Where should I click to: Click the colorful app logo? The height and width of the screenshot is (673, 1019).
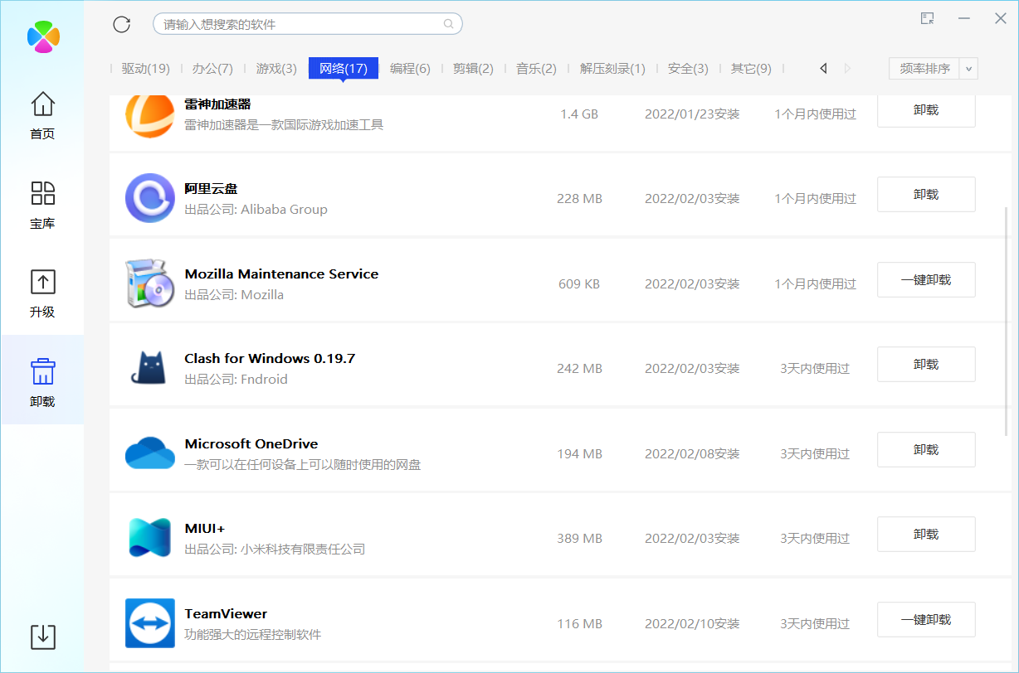[43, 36]
